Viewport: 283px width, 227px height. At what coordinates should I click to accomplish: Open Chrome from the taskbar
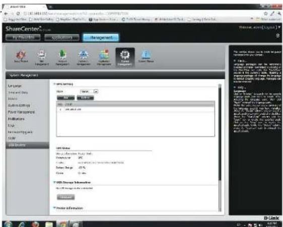62,224
